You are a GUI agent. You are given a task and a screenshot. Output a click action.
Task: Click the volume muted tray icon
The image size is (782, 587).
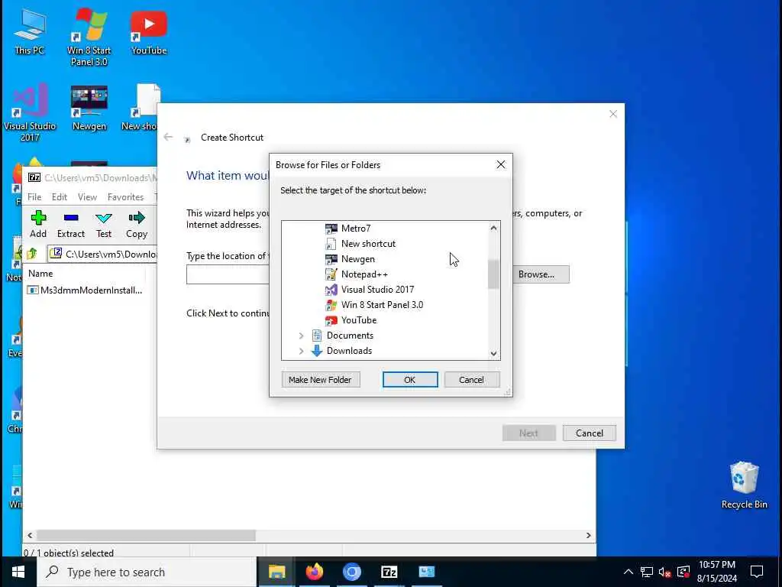[x=664, y=572]
